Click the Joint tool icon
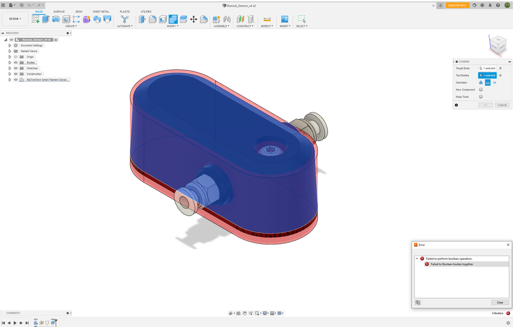 [227, 20]
